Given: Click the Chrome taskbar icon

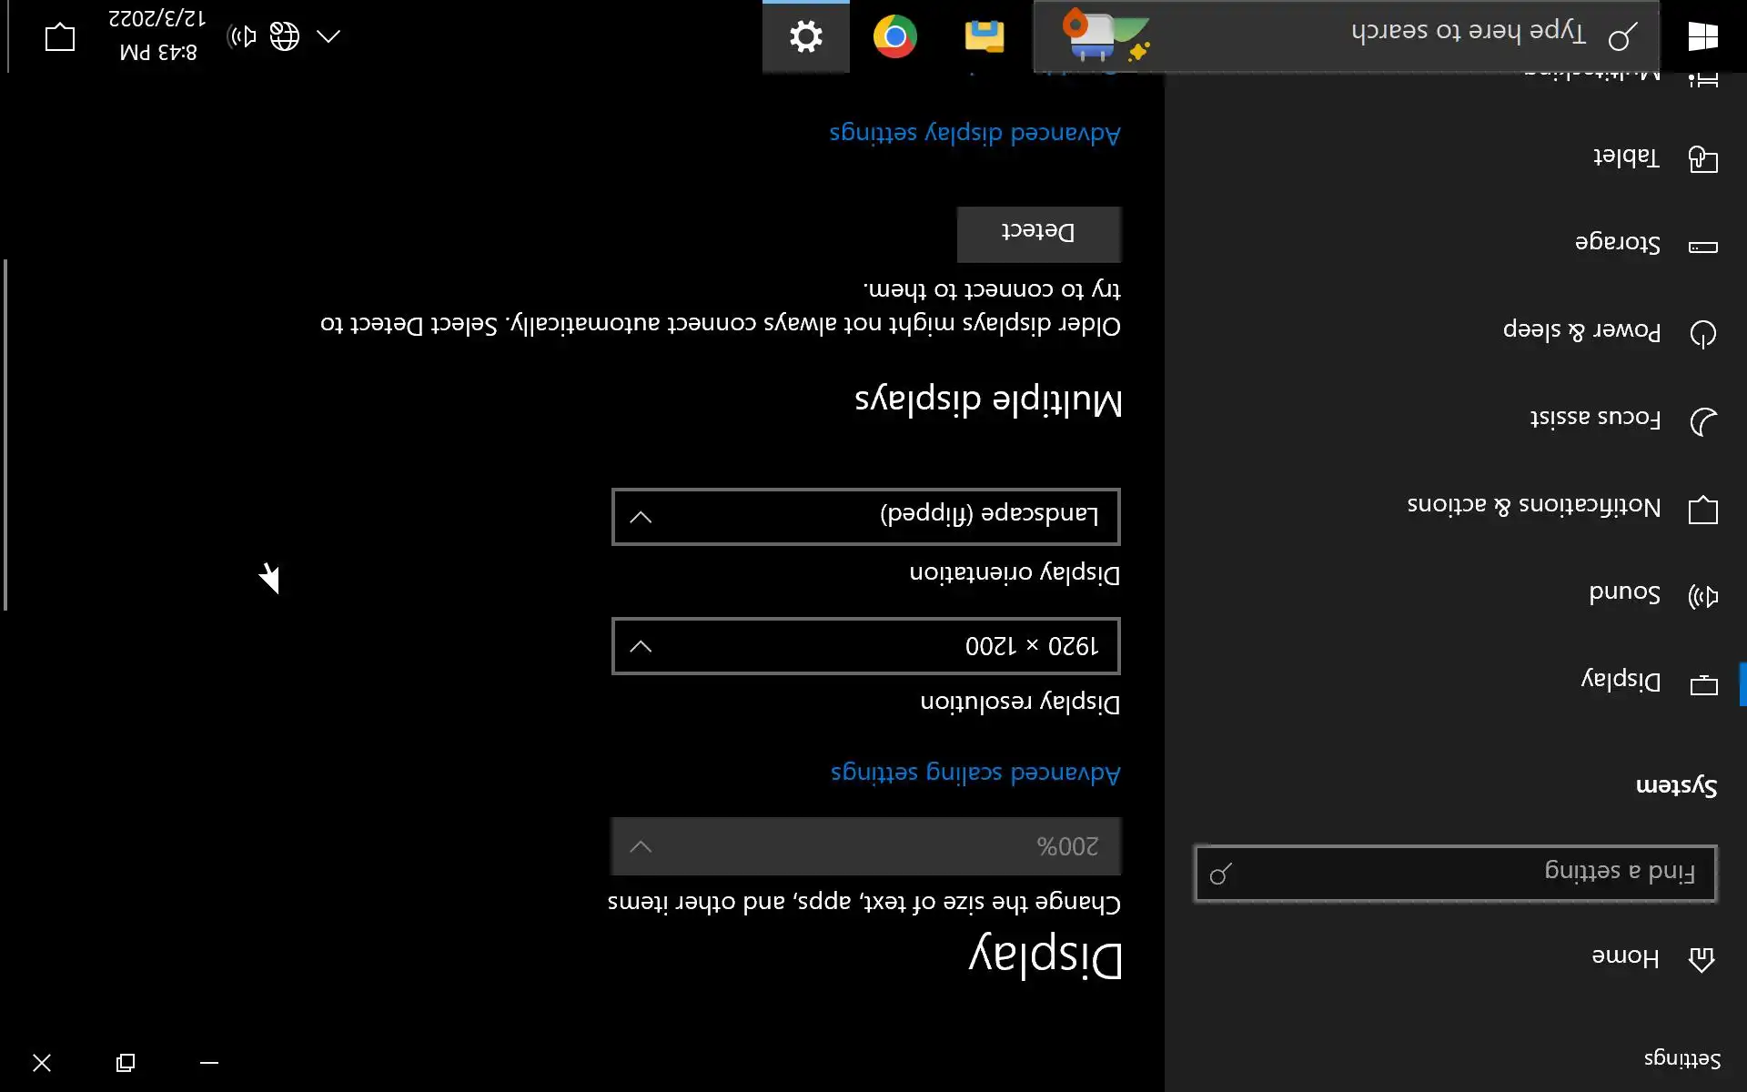Looking at the screenshot, I should coord(894,36).
